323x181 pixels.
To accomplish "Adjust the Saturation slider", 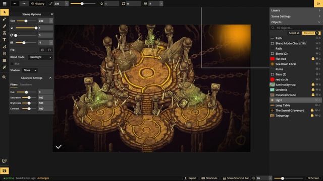I will 29,98.
